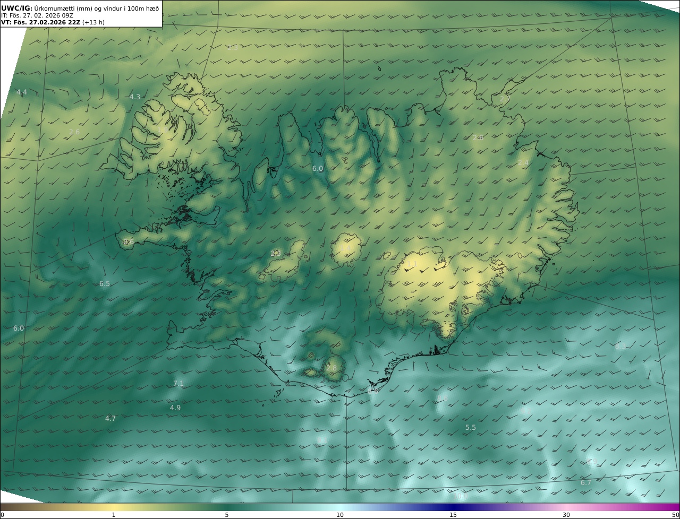Click the 10 tick on the color scale
The image size is (680, 519).
pyautogui.click(x=340, y=515)
